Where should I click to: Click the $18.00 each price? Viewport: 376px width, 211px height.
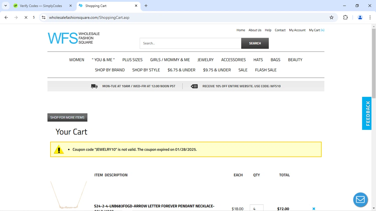point(237,209)
